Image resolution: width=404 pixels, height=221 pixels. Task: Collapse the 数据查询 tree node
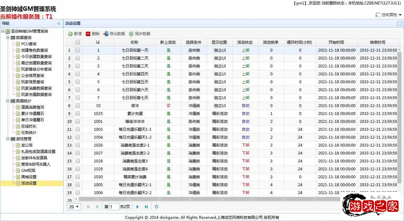coord(8,38)
